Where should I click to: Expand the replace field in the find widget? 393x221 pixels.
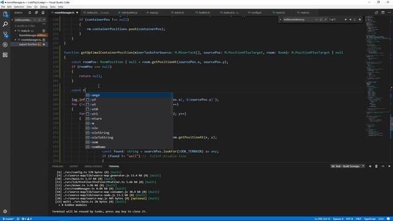(x=281, y=20)
